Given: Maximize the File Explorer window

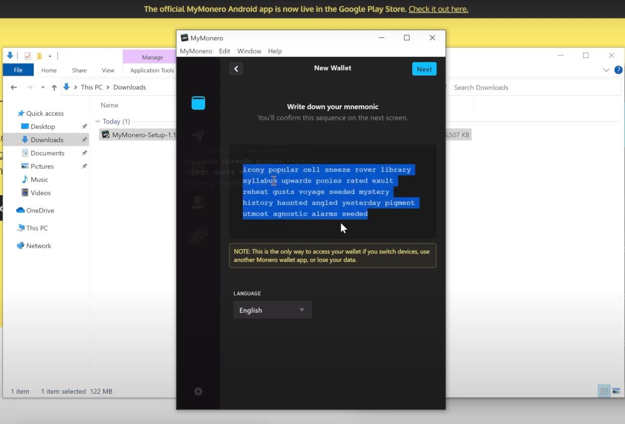Looking at the screenshot, I should [586, 55].
